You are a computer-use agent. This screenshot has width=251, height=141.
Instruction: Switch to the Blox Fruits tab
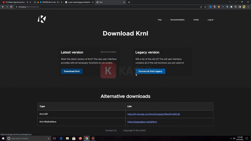pyautogui.click(x=48, y=2)
